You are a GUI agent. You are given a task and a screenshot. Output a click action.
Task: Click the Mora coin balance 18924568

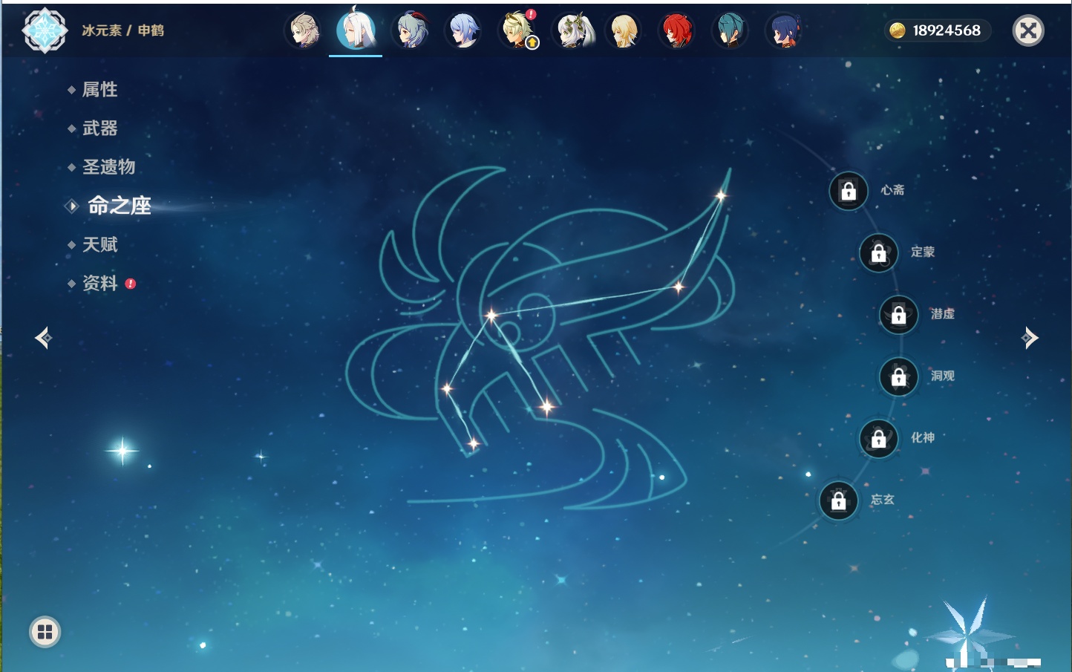938,30
